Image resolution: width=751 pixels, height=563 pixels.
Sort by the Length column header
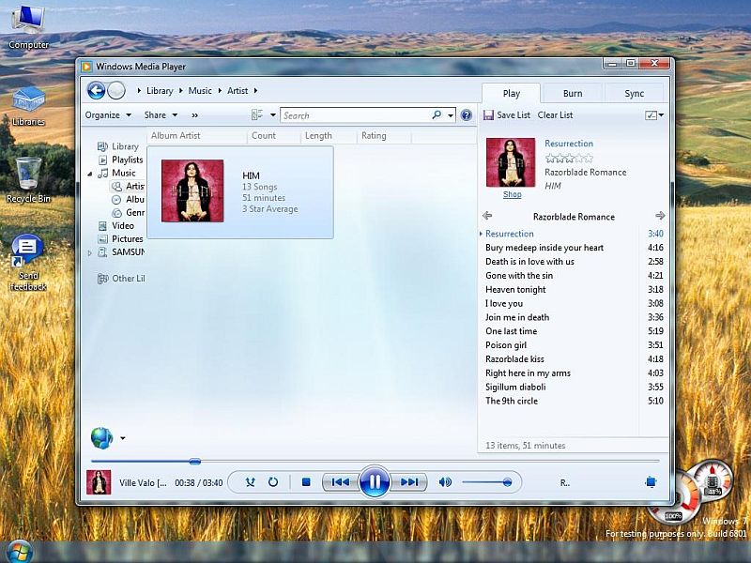click(x=328, y=135)
